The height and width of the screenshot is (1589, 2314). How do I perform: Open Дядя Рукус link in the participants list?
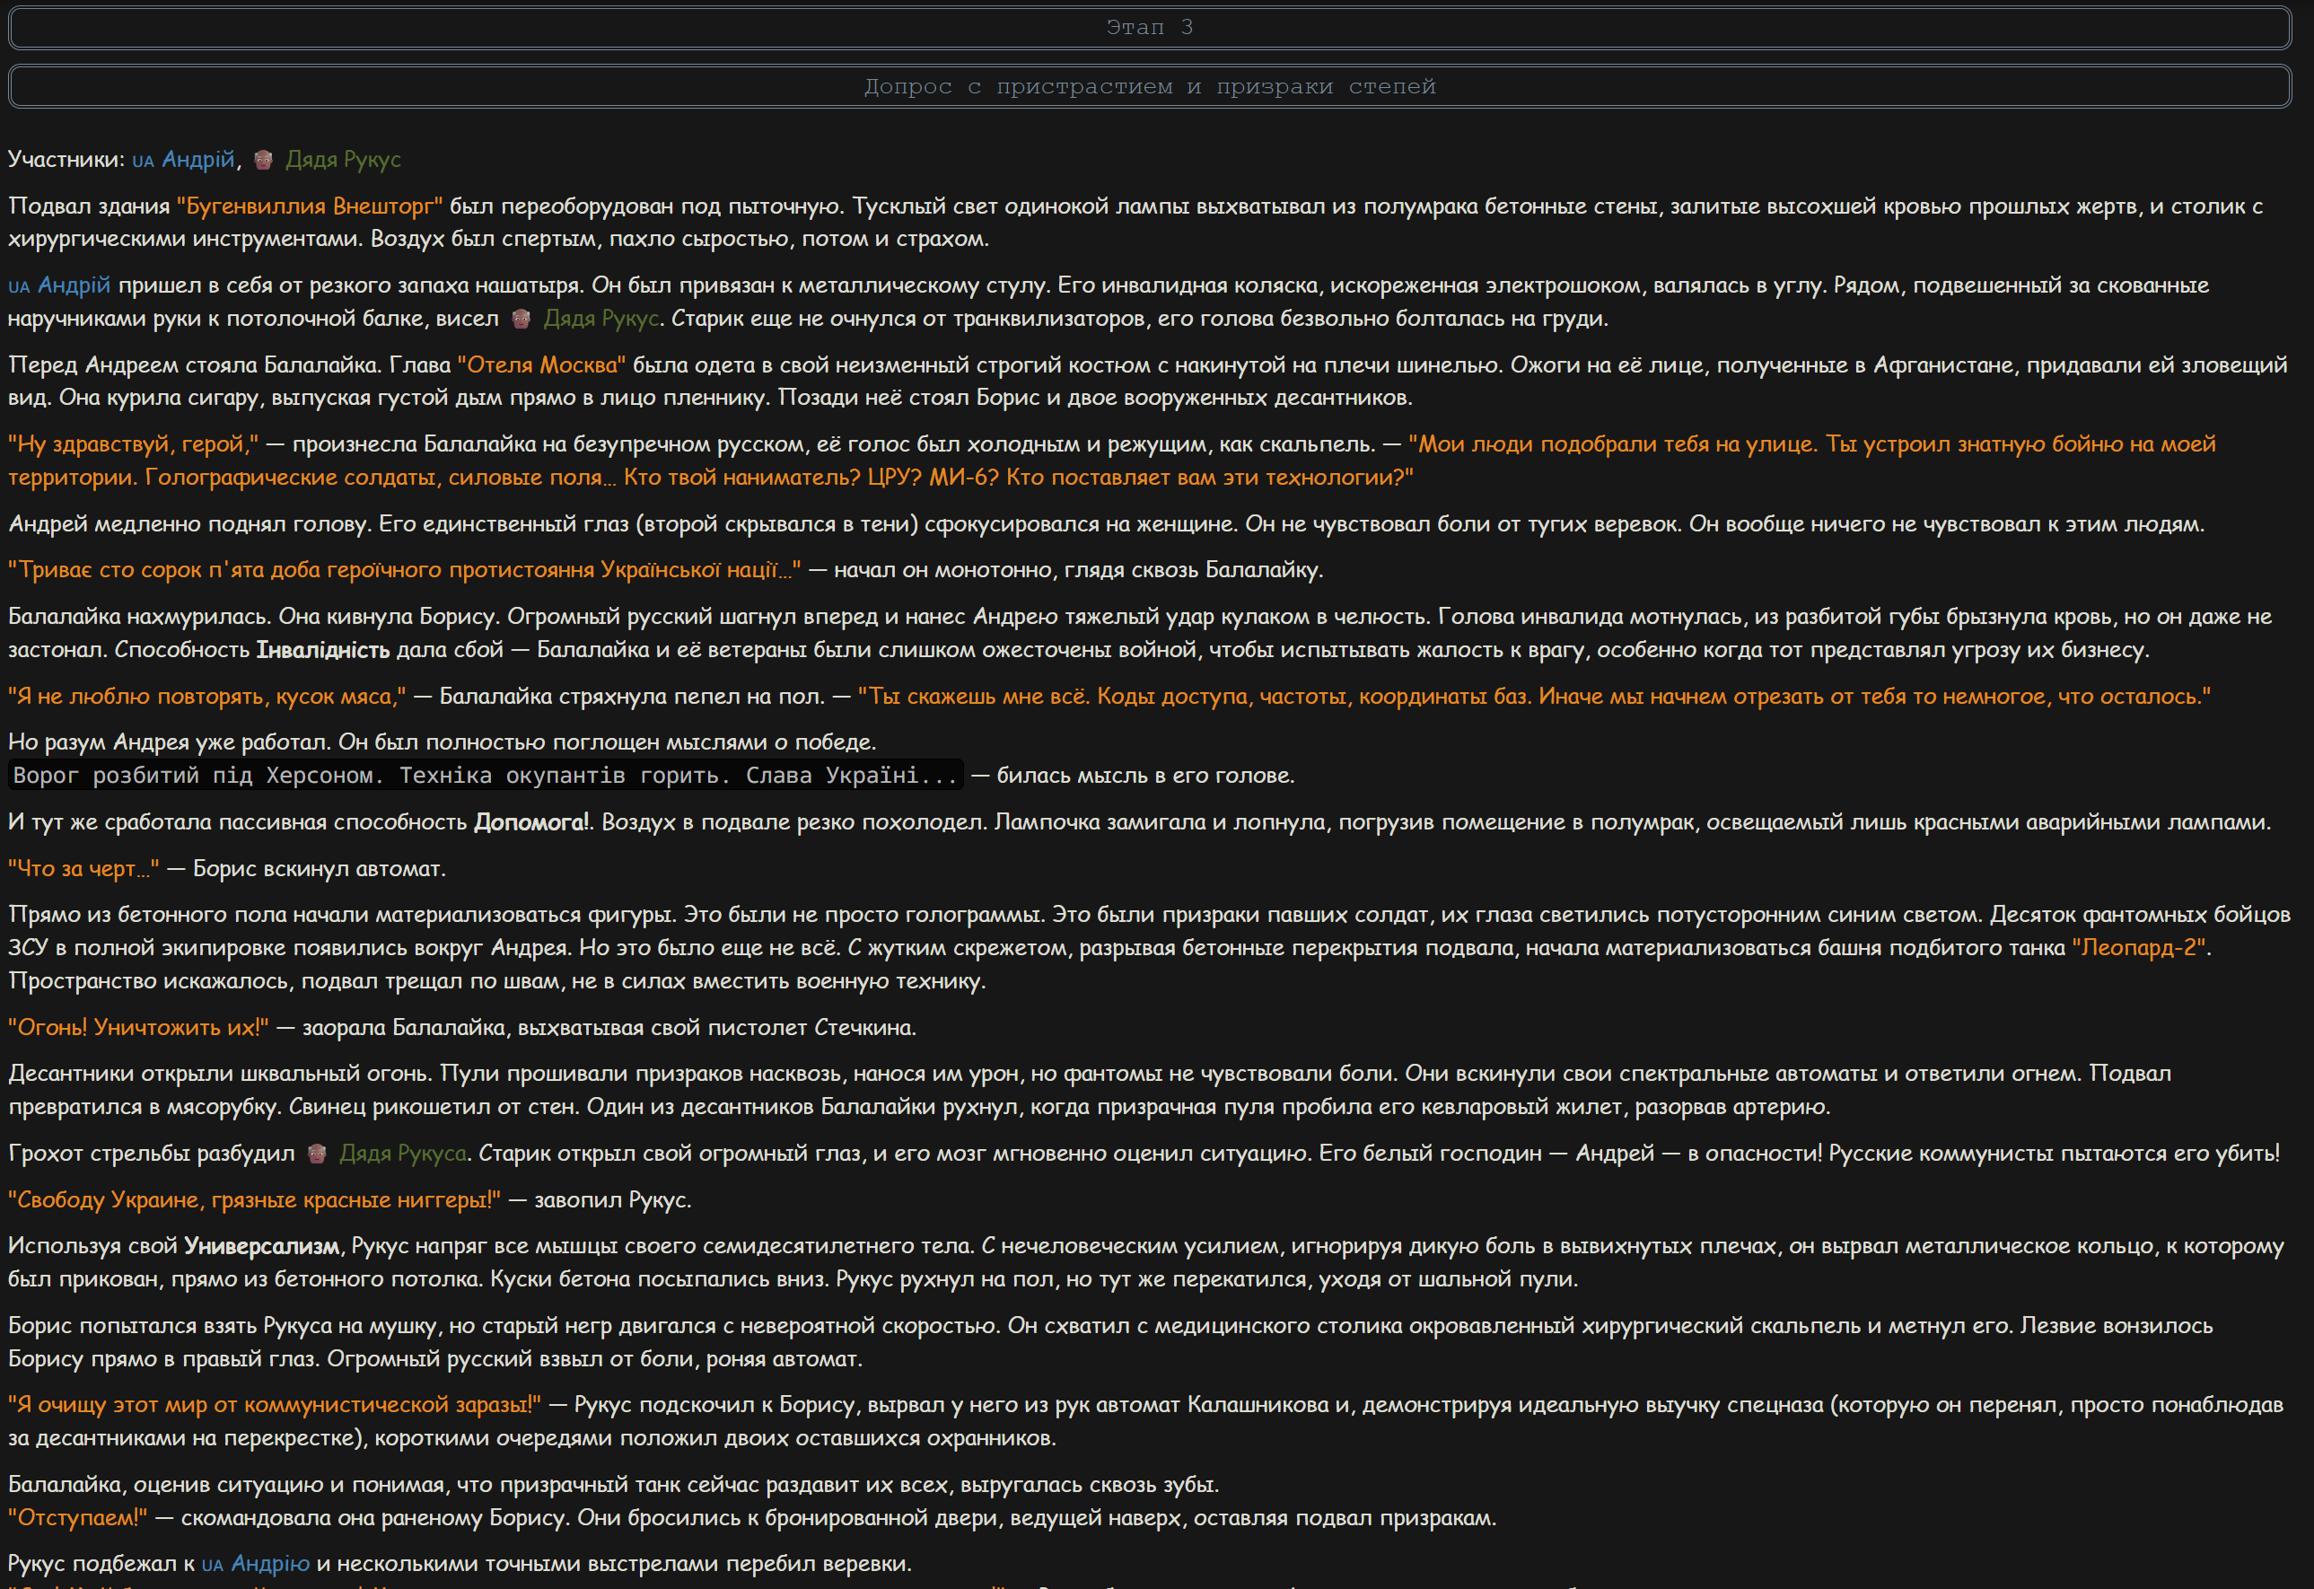[344, 159]
